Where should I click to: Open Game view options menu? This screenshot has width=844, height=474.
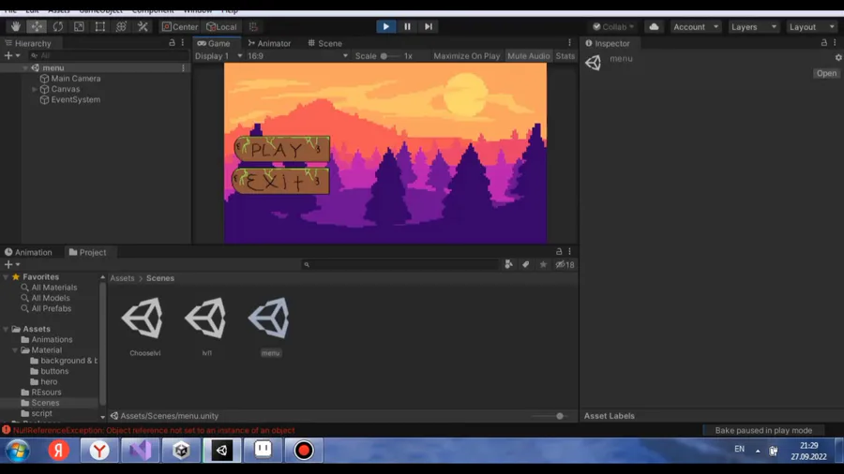coord(569,42)
